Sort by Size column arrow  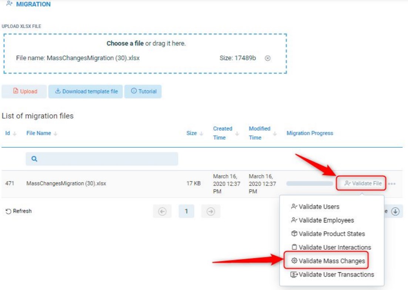[202, 134]
